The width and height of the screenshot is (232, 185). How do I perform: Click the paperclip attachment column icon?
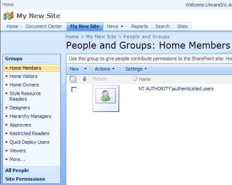click(x=84, y=79)
